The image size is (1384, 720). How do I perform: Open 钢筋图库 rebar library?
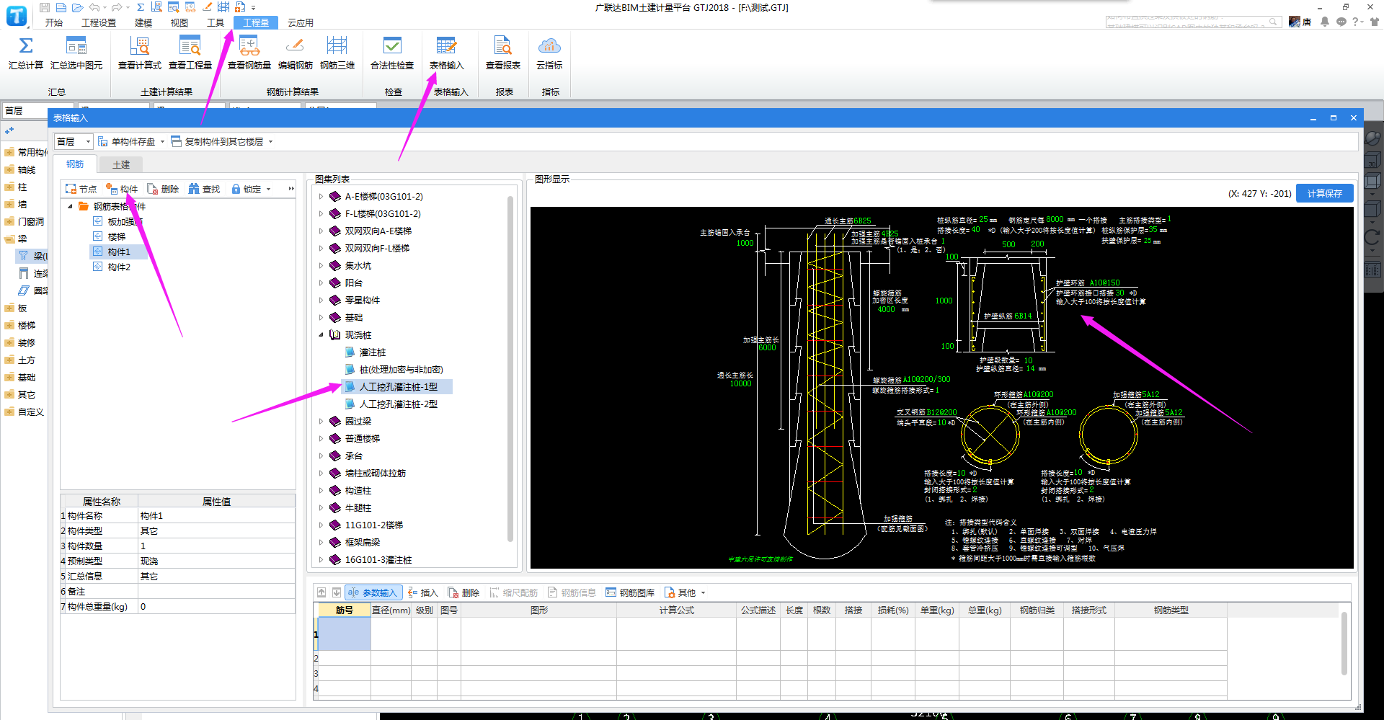coord(630,592)
